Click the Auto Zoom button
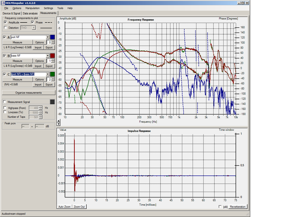292x217 pixels. click(64, 207)
